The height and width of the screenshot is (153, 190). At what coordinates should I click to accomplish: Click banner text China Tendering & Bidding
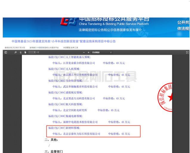[x=114, y=24]
